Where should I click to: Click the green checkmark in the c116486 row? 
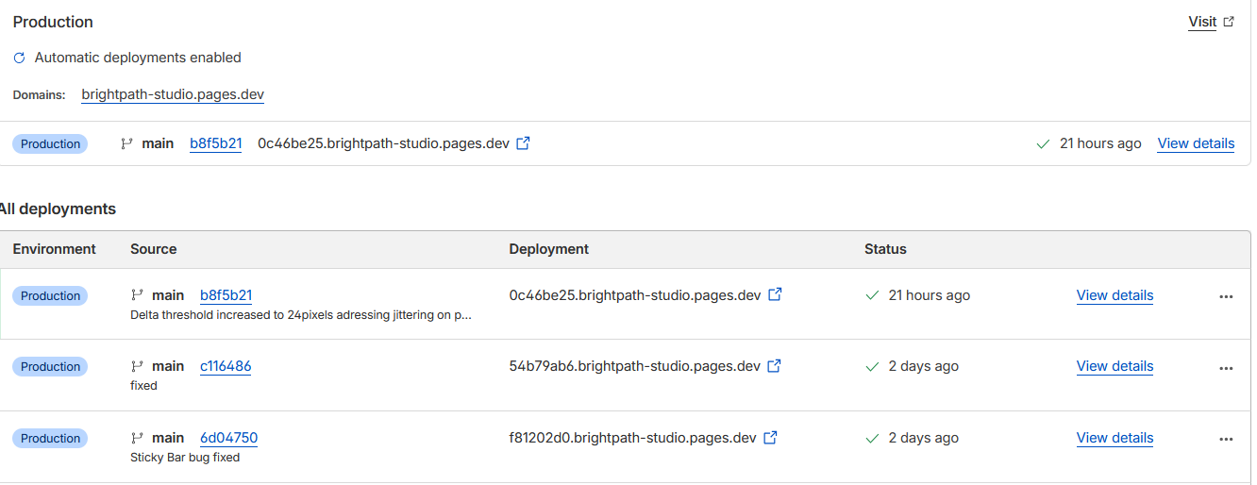(x=872, y=366)
